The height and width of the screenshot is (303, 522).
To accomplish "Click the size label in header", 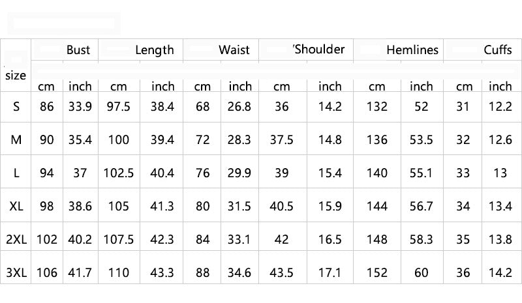I will 16,75.
